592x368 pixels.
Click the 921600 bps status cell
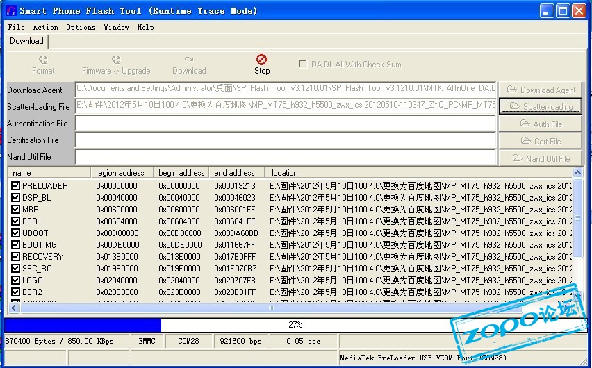241,341
